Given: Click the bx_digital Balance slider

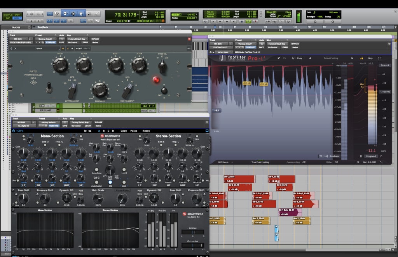Looking at the screenshot, I should coord(193,232).
